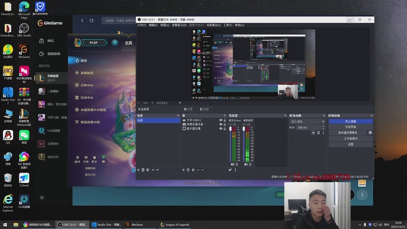Open the 场景集合(S) menu in OBS
Viewport: 407px width, 229px height.
click(214, 25)
